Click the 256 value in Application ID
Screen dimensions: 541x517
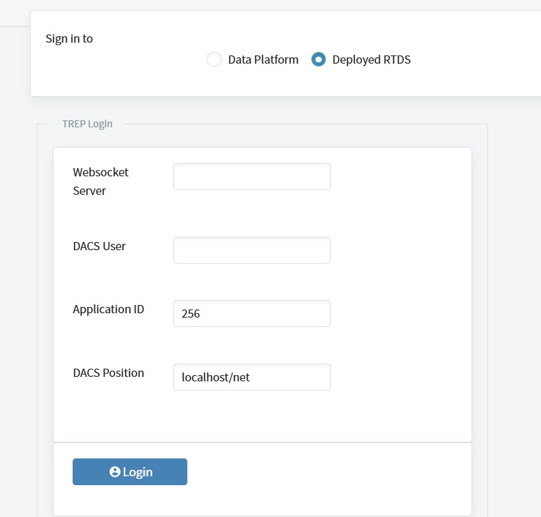[x=191, y=314]
